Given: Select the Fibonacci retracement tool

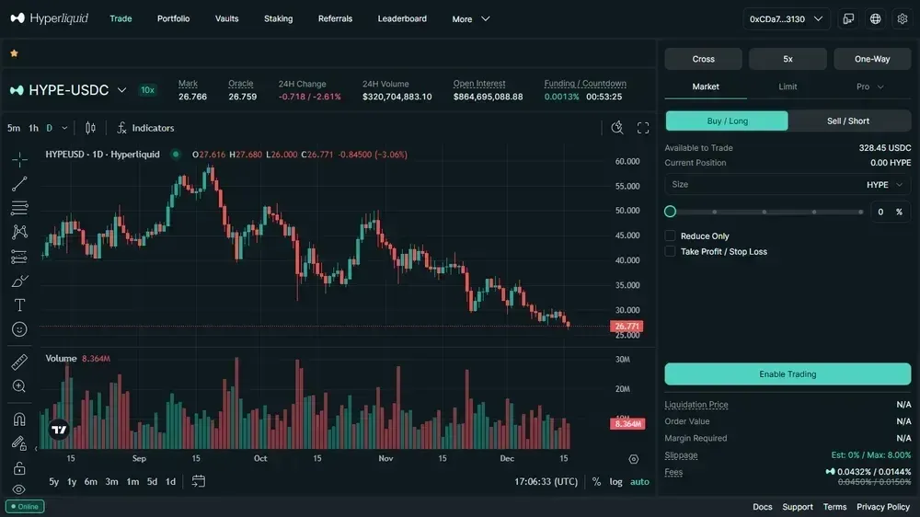Looking at the screenshot, I should (19, 208).
